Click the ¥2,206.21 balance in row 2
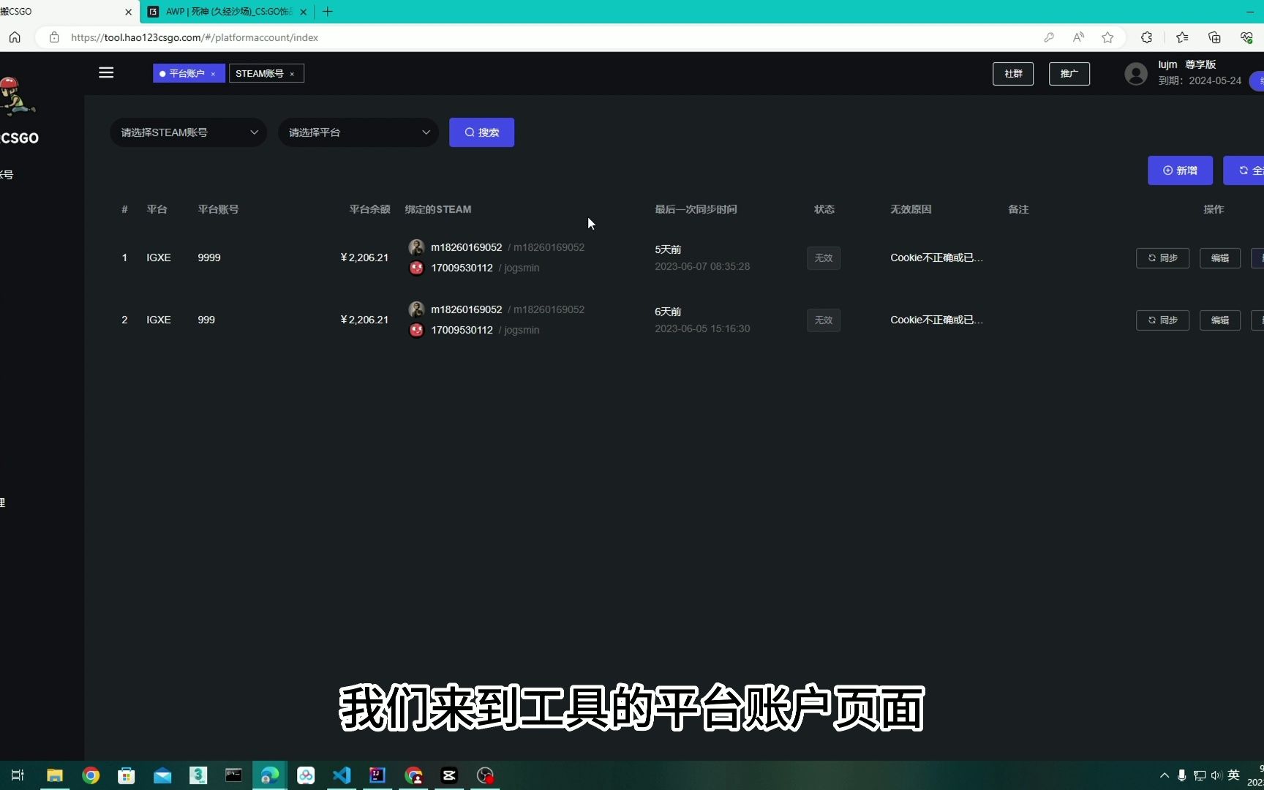Image resolution: width=1264 pixels, height=790 pixels. (x=364, y=320)
